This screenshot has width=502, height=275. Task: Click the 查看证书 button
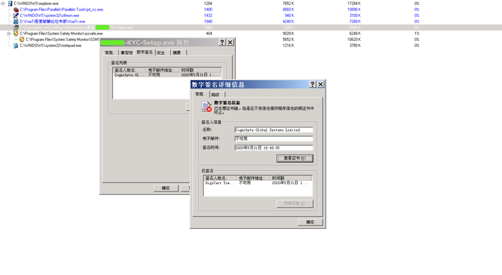coord(294,158)
